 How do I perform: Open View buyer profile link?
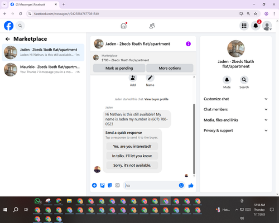pyautogui.click(x=156, y=99)
